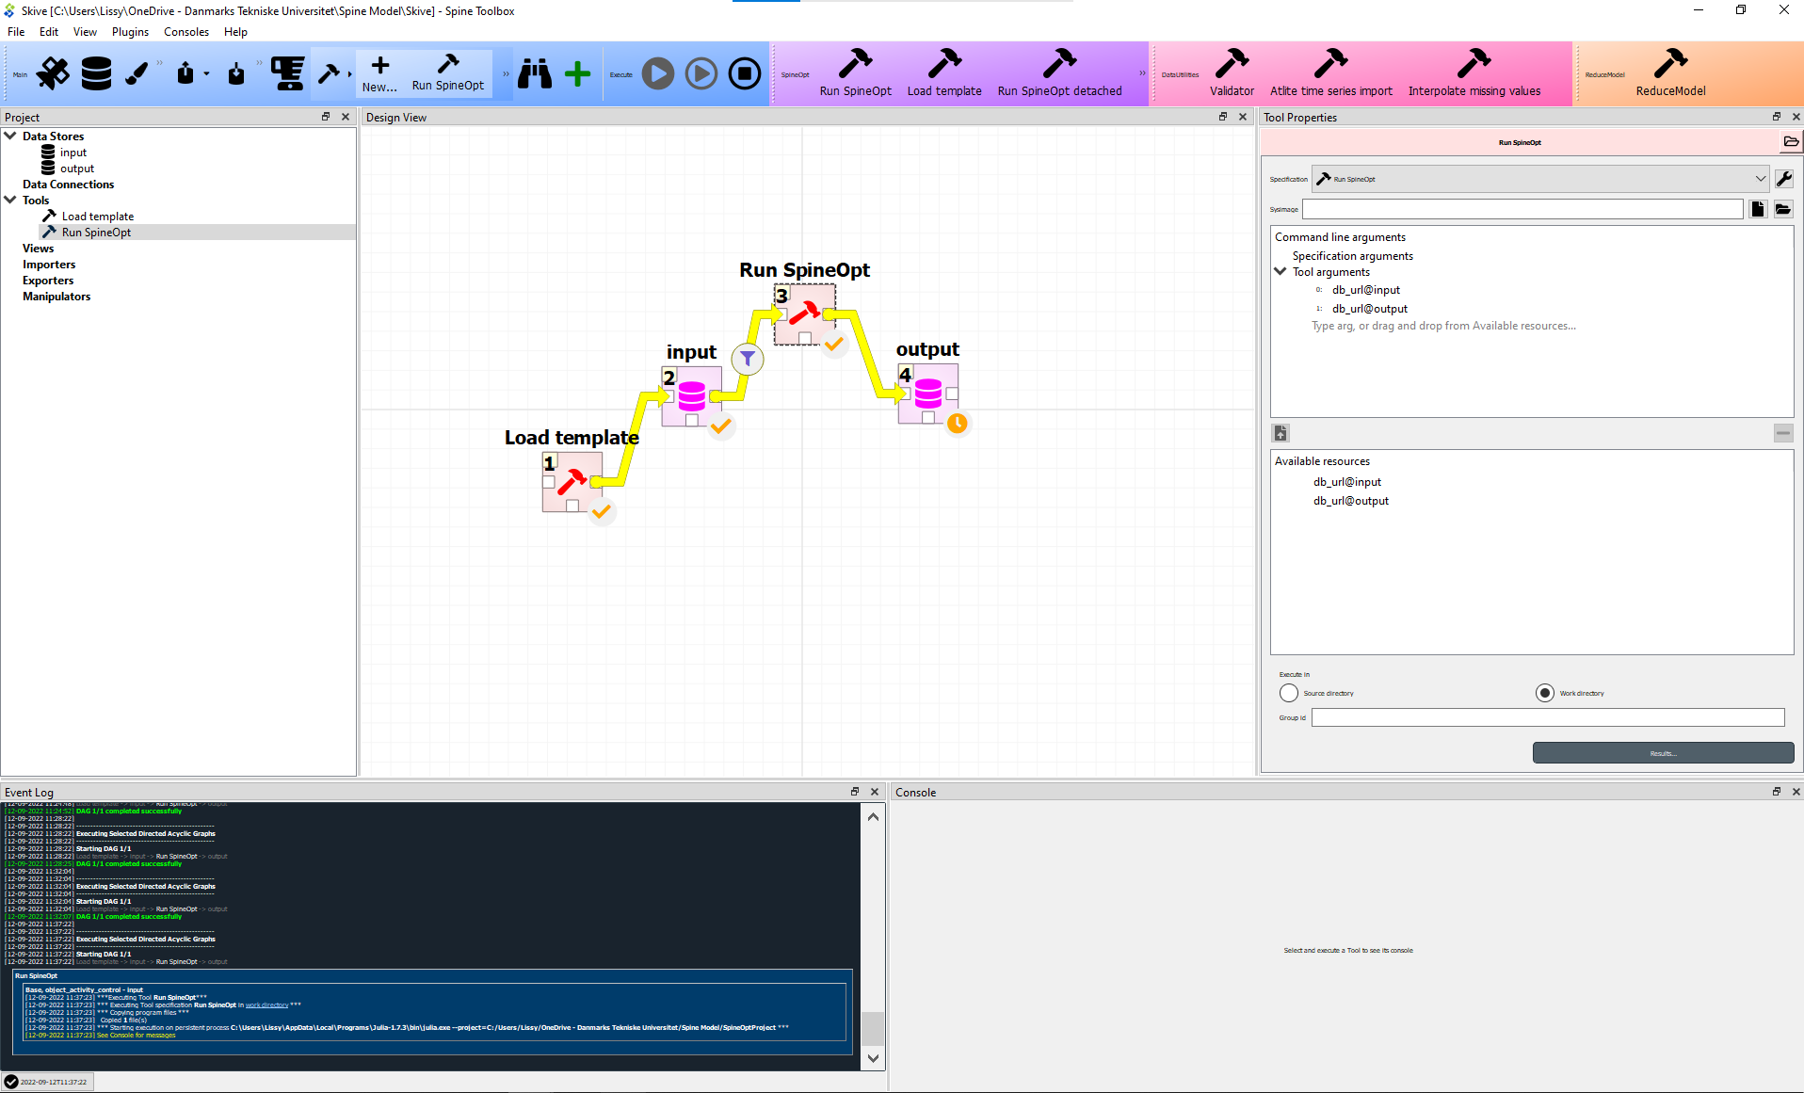This screenshot has width=1804, height=1093.
Task: Open the File menu
Action: (16, 31)
